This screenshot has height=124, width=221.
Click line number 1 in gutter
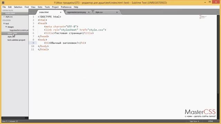33,17
